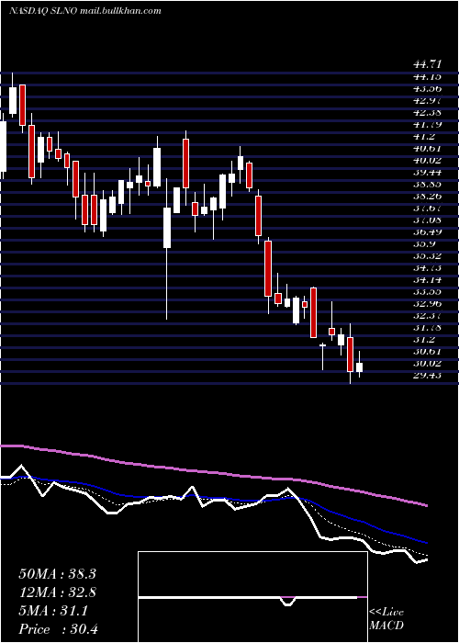
Task: Click the 50MA : 38.3 readout
Action: [x=57, y=574]
